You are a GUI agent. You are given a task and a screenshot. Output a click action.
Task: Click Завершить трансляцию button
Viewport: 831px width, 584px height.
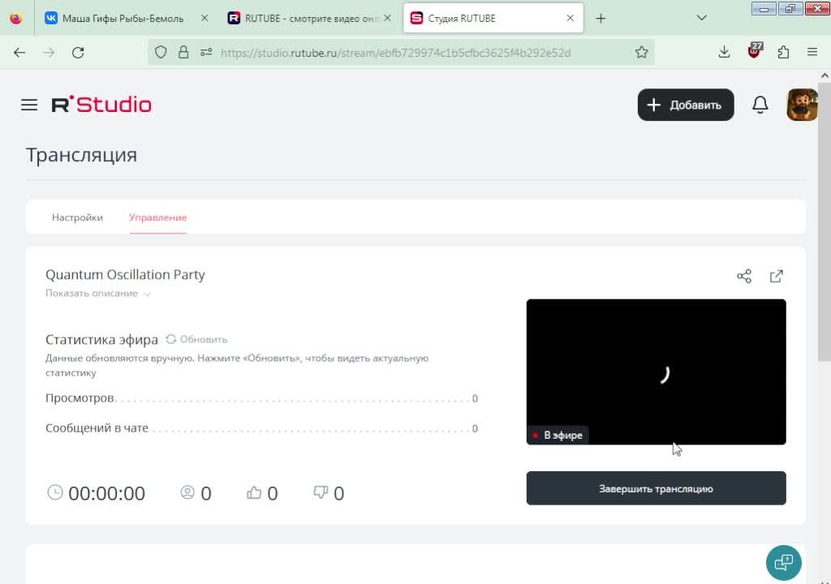[x=656, y=488]
